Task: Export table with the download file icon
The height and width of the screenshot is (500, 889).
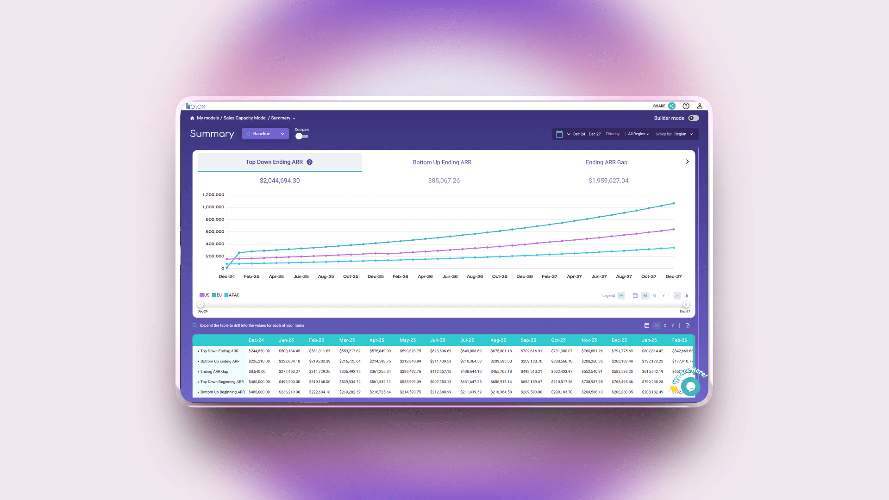Action: (x=688, y=325)
